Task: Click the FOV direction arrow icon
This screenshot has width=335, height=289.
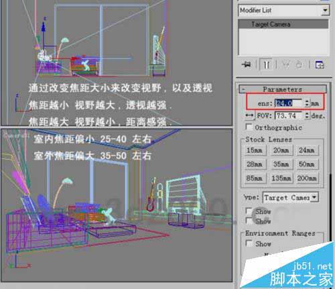Action: 249,115
